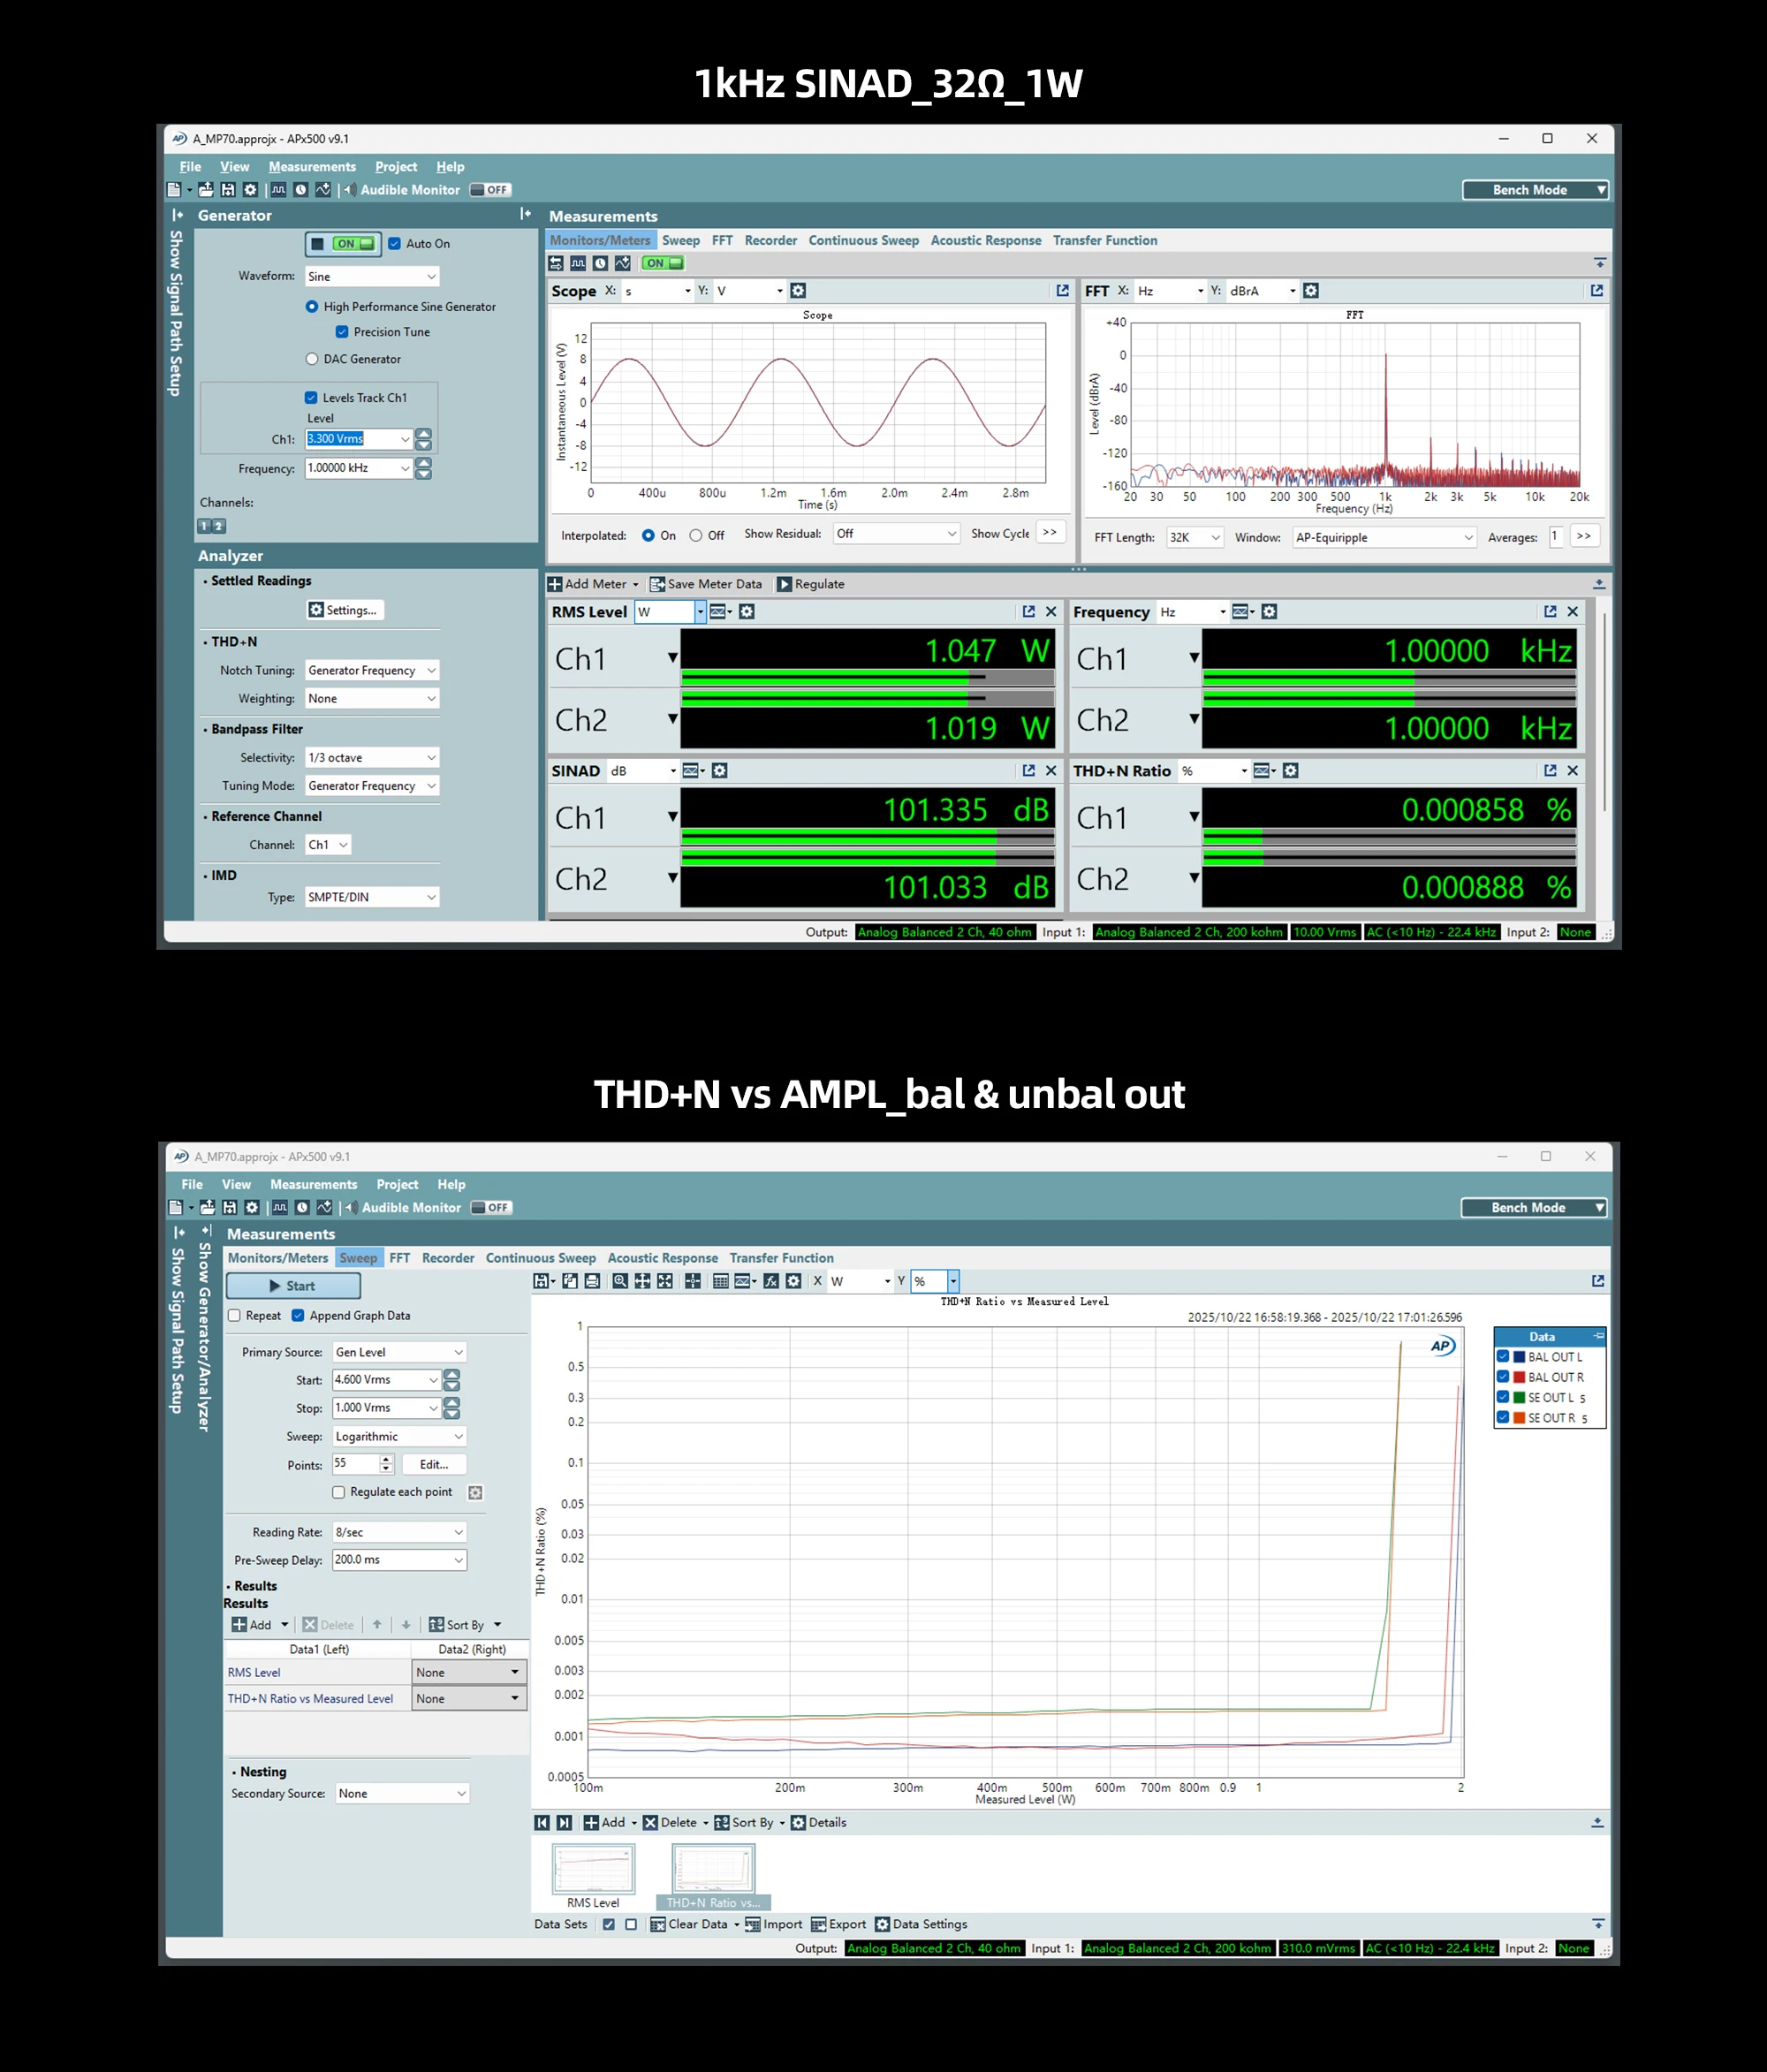Click the fx derived result icon
This screenshot has height=2072, width=1767.
tap(771, 1281)
